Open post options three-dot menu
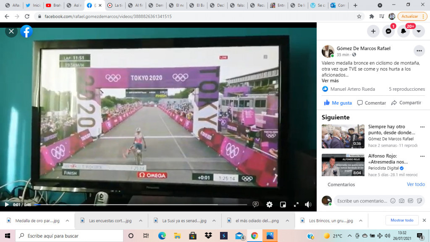The width and height of the screenshot is (430, 242). point(419,51)
